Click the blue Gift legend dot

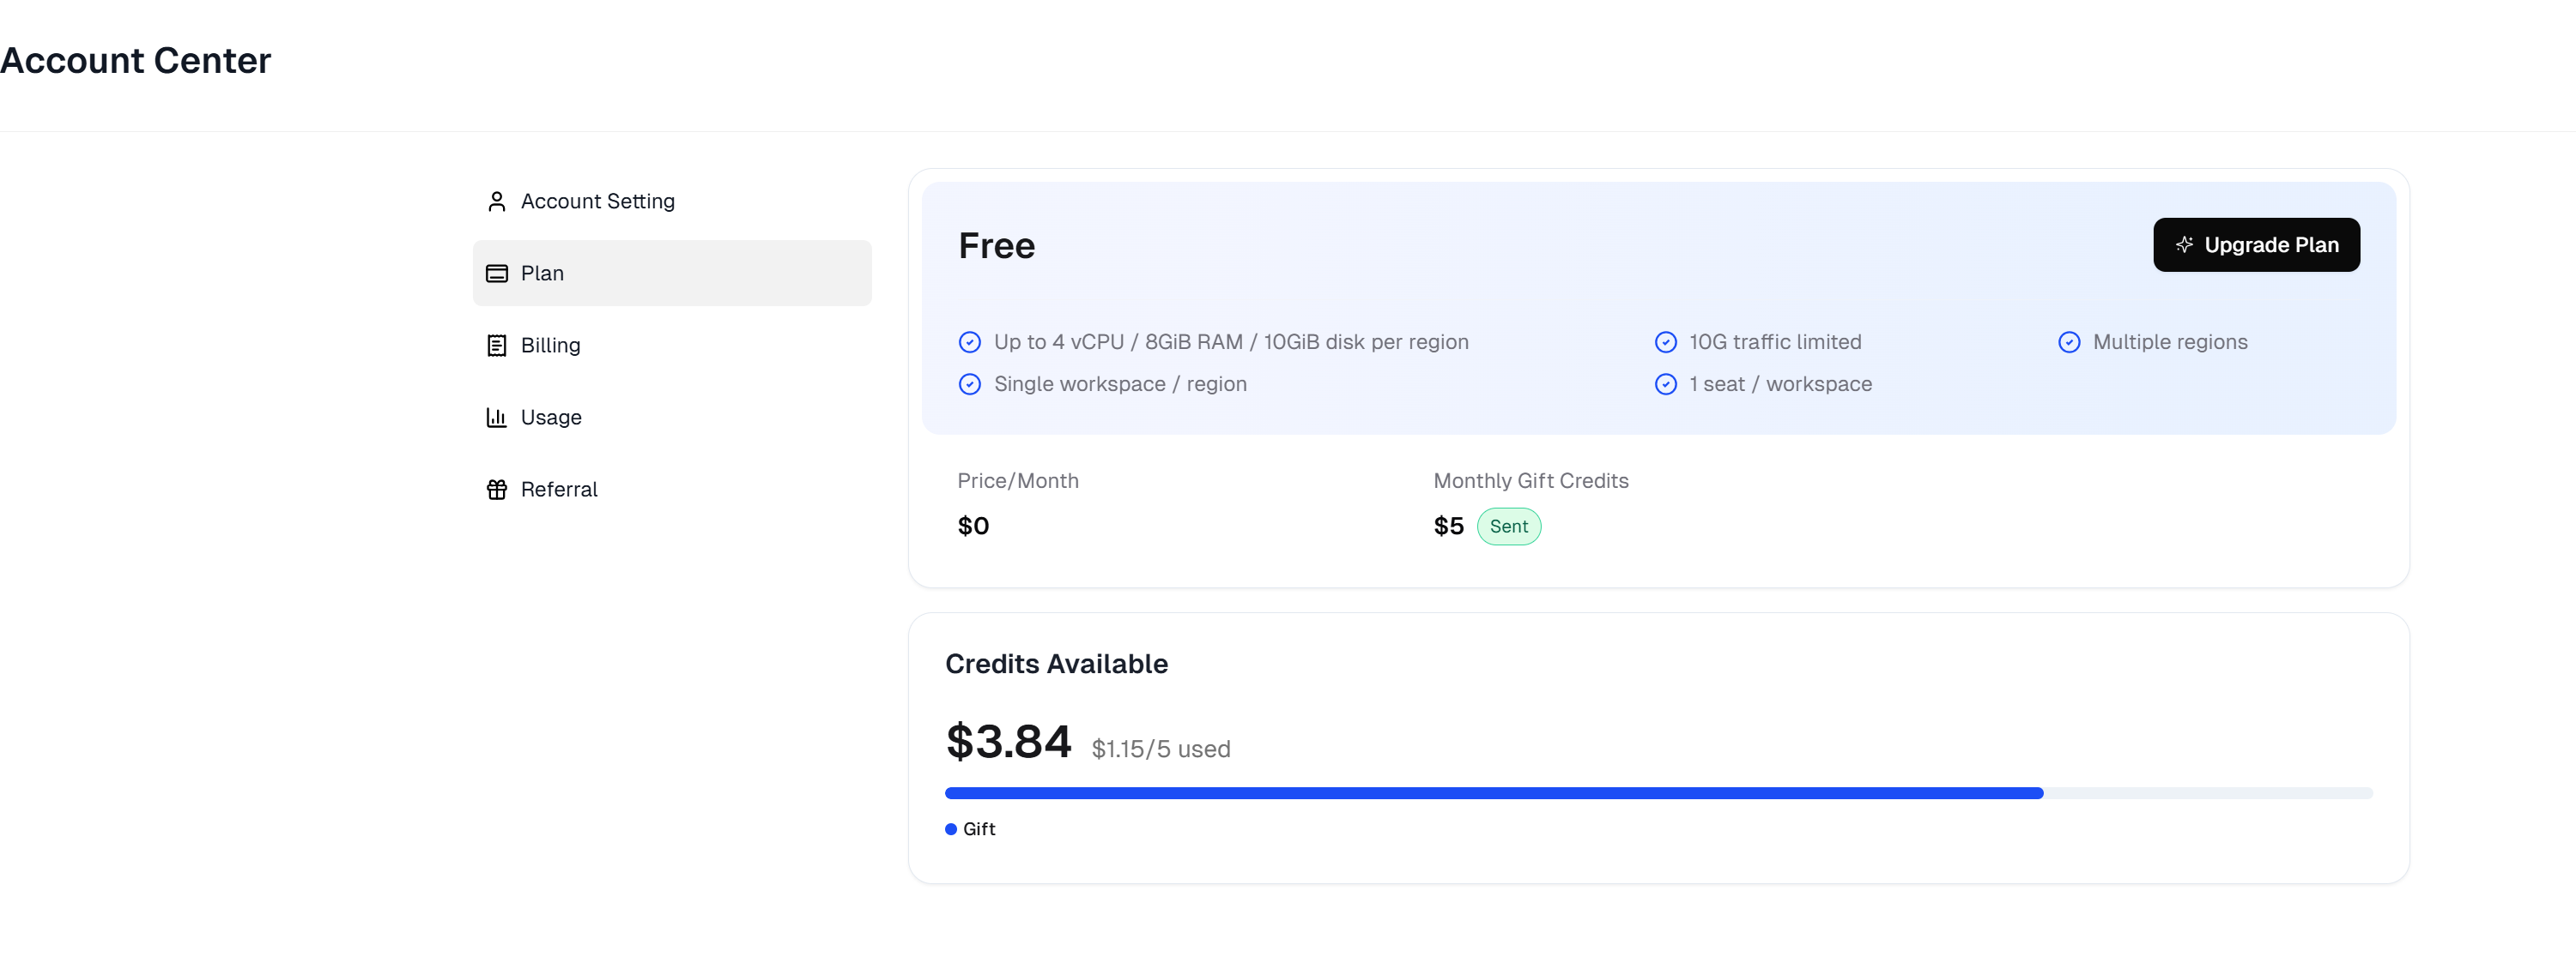point(951,829)
